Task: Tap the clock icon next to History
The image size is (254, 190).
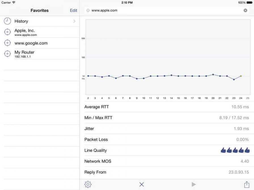Action: point(7,21)
